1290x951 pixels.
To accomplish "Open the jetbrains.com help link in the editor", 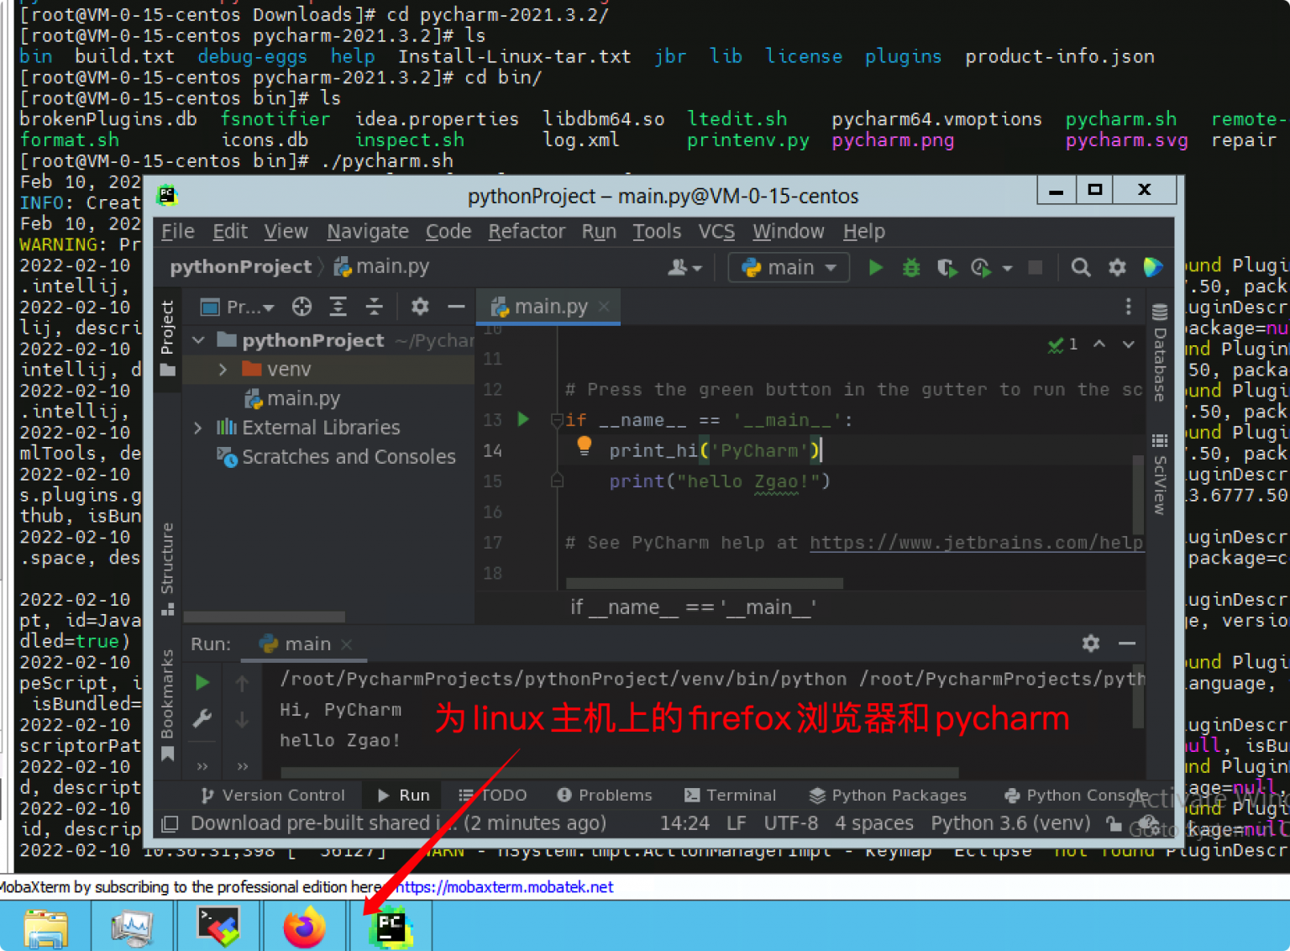I will pyautogui.click(x=976, y=543).
